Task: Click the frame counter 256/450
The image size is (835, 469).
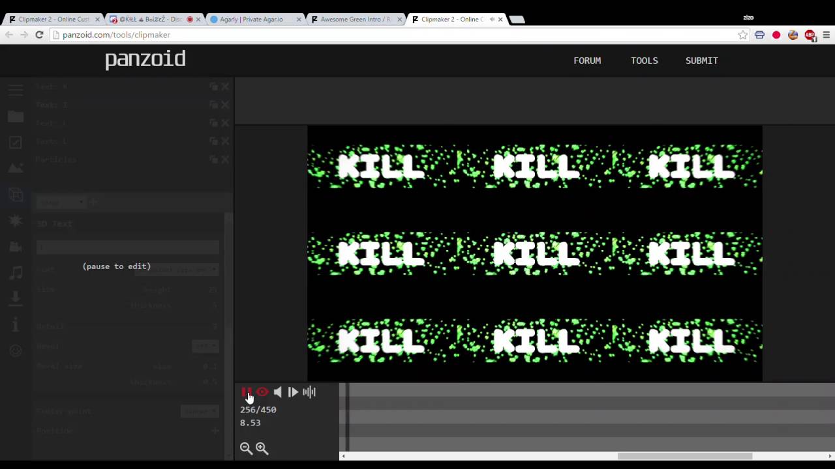Action: click(x=258, y=410)
